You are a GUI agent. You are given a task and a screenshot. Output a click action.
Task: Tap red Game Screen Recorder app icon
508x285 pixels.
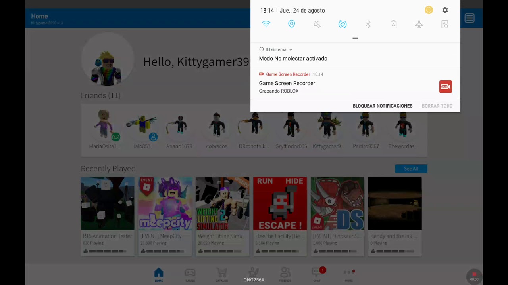pyautogui.click(x=445, y=87)
